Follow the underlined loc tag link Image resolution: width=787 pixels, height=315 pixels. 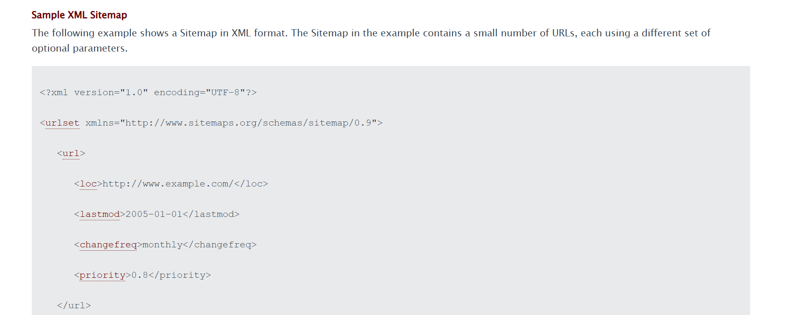tap(88, 184)
